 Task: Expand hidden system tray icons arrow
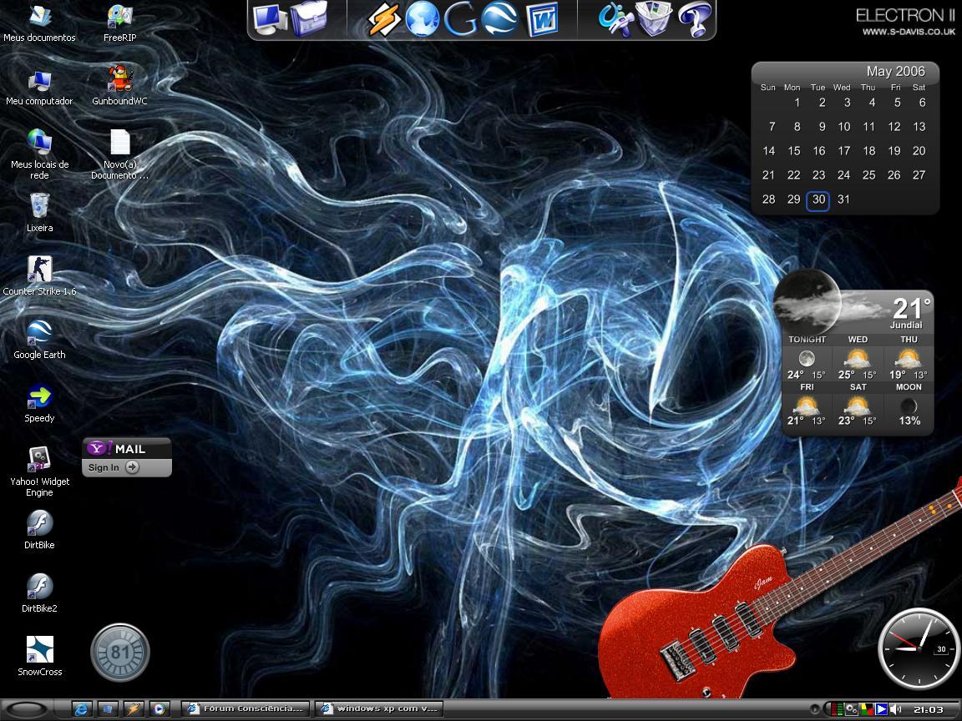(814, 709)
